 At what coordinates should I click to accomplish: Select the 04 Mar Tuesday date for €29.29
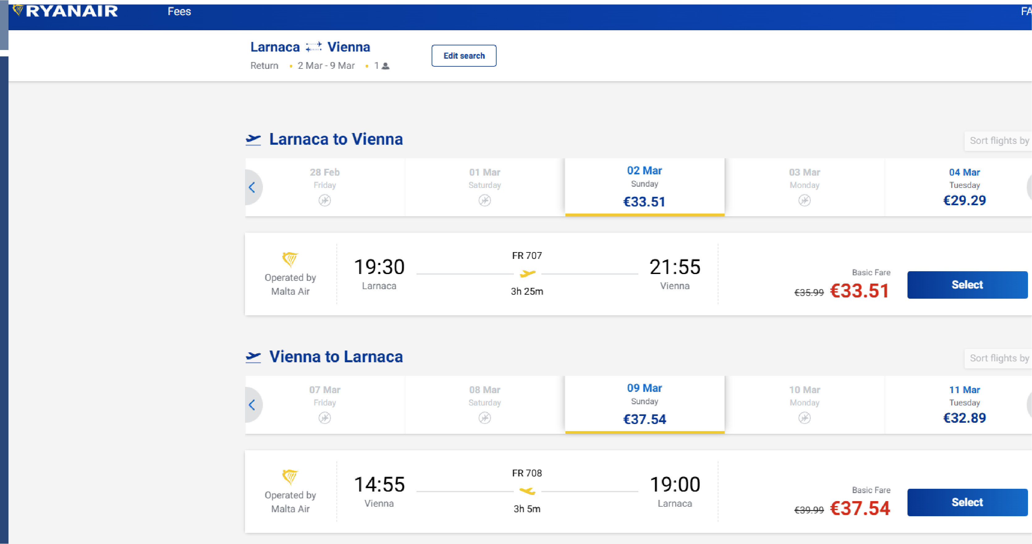964,187
